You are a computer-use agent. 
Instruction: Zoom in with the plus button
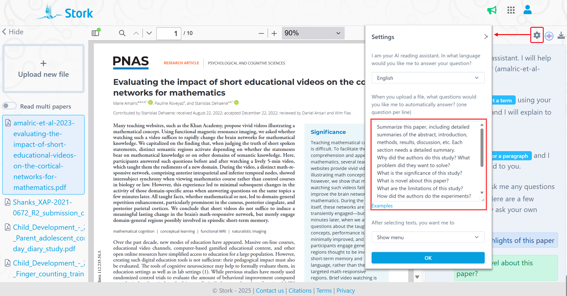[274, 33]
